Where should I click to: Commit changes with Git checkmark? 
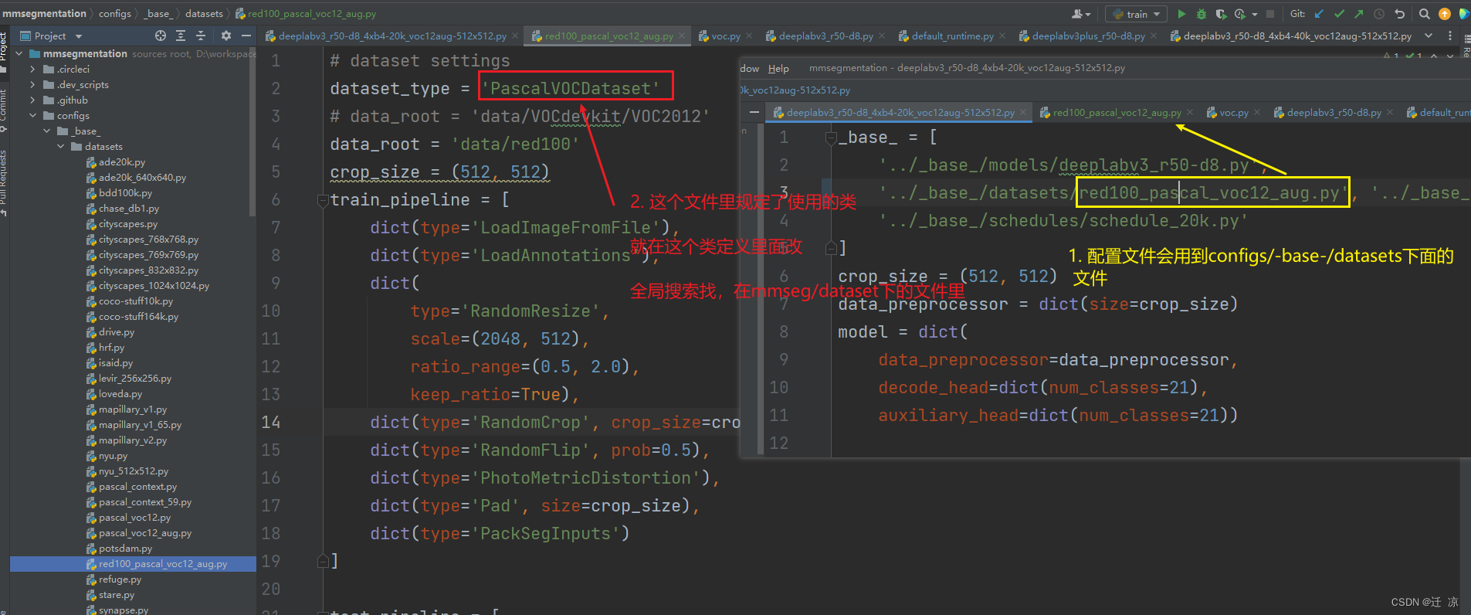(1339, 14)
